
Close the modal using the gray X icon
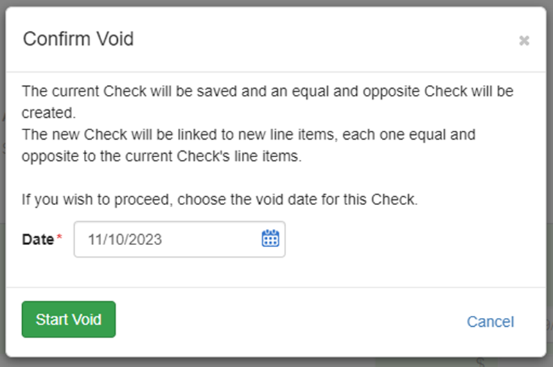pos(524,41)
